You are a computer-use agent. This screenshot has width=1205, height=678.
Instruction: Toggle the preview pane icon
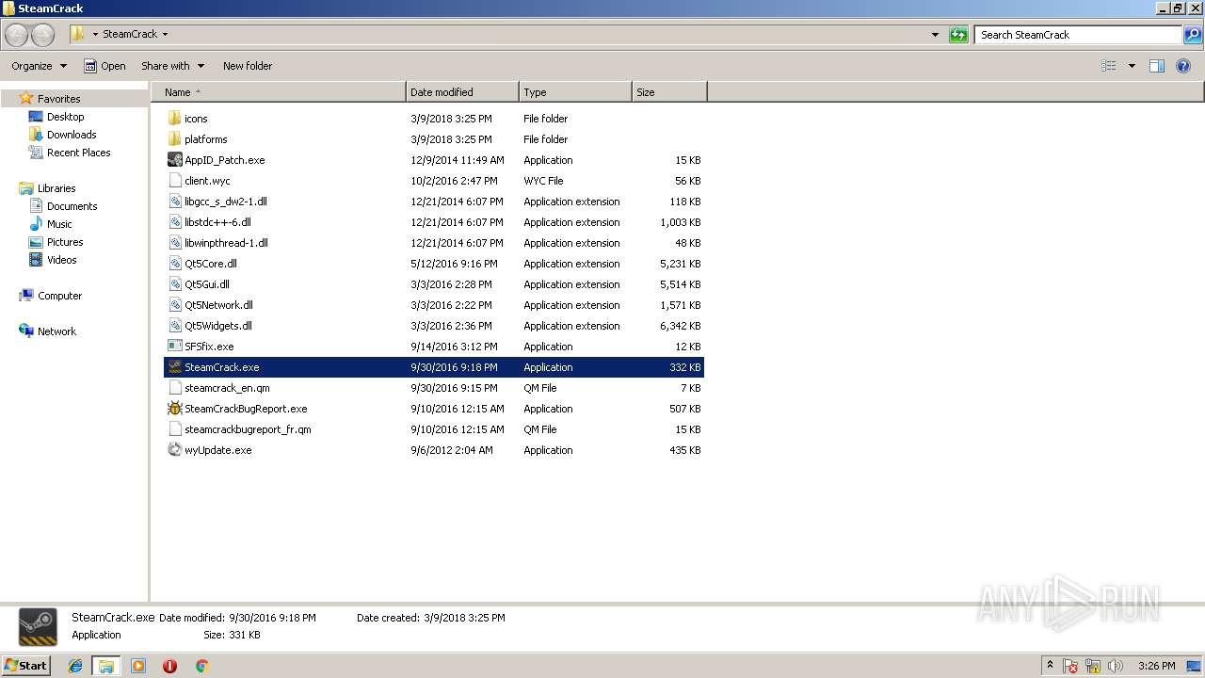point(1157,66)
